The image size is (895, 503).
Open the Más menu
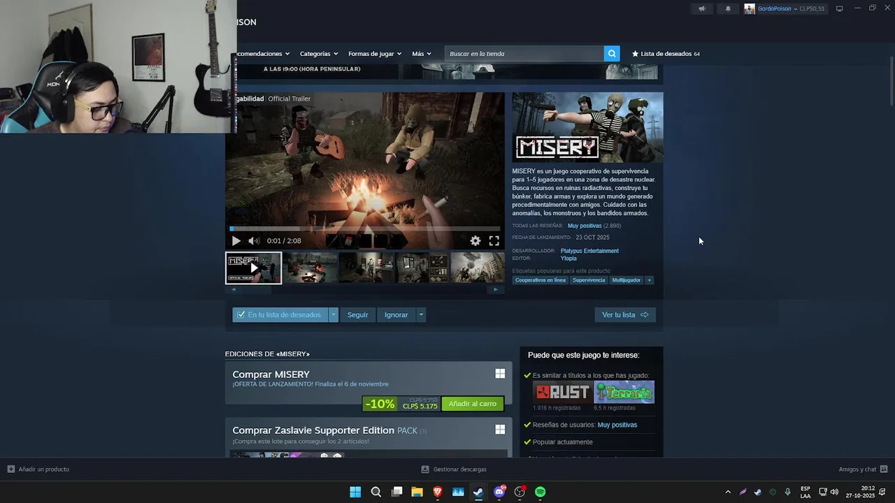[422, 54]
